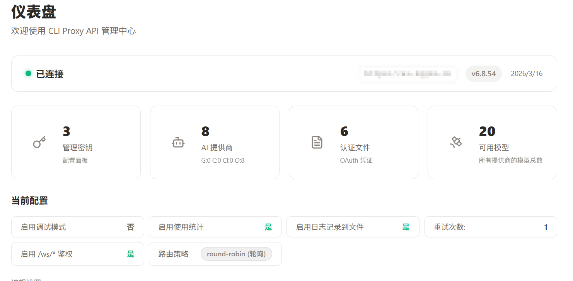The height and width of the screenshot is (281, 573).
Task: Click the document icon for 认证文件
Action: click(317, 142)
